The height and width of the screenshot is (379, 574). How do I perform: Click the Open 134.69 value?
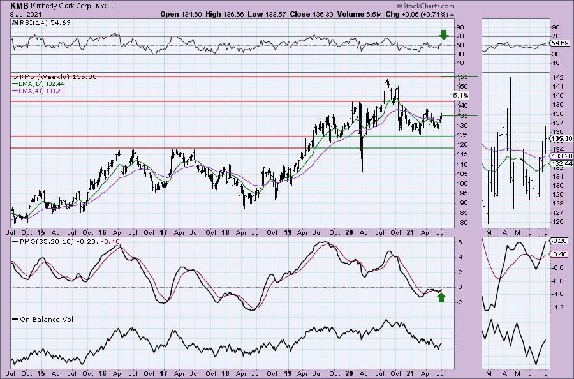click(x=181, y=14)
